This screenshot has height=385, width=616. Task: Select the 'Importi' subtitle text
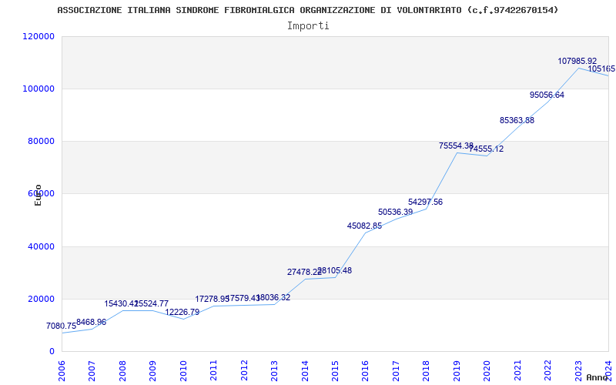coord(308,26)
